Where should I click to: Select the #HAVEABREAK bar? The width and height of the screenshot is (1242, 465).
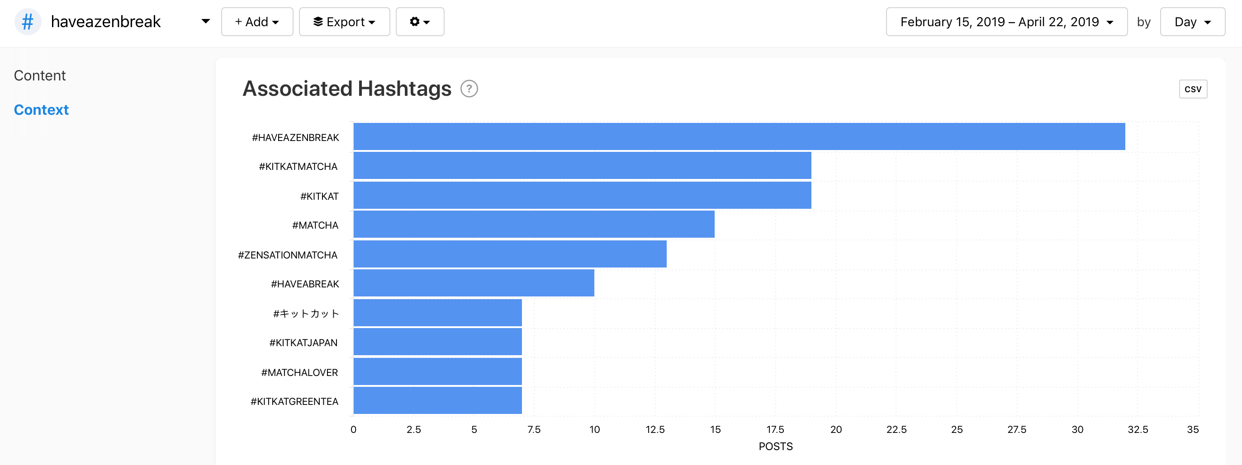tap(474, 283)
